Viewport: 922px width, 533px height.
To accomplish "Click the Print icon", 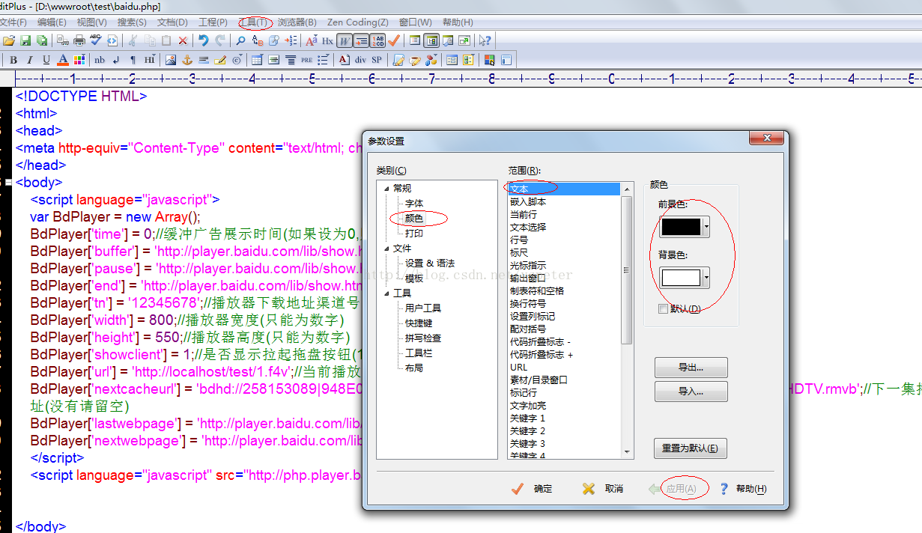I will point(79,40).
